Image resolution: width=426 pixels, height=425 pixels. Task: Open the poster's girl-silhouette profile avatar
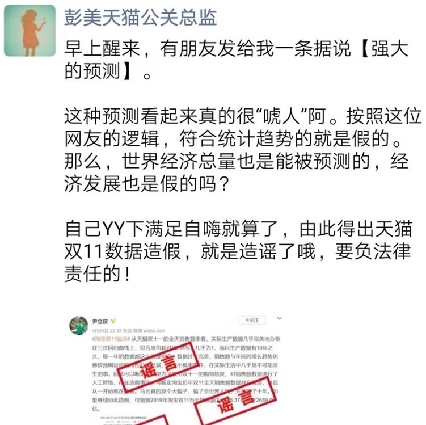point(29,31)
